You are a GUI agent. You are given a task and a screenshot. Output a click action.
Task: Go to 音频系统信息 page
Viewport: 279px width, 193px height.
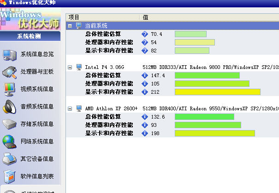click(x=37, y=107)
